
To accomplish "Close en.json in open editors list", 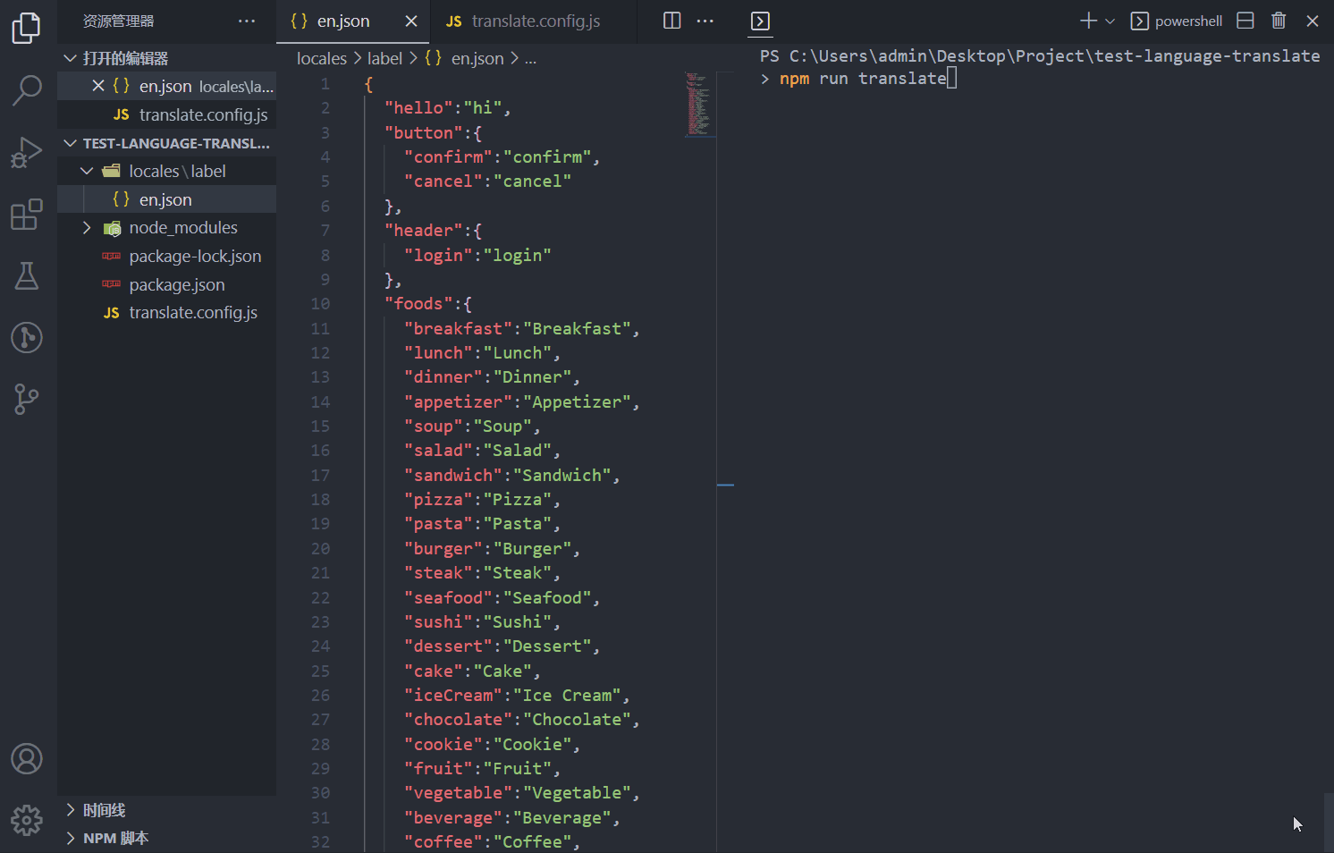I will [x=98, y=86].
